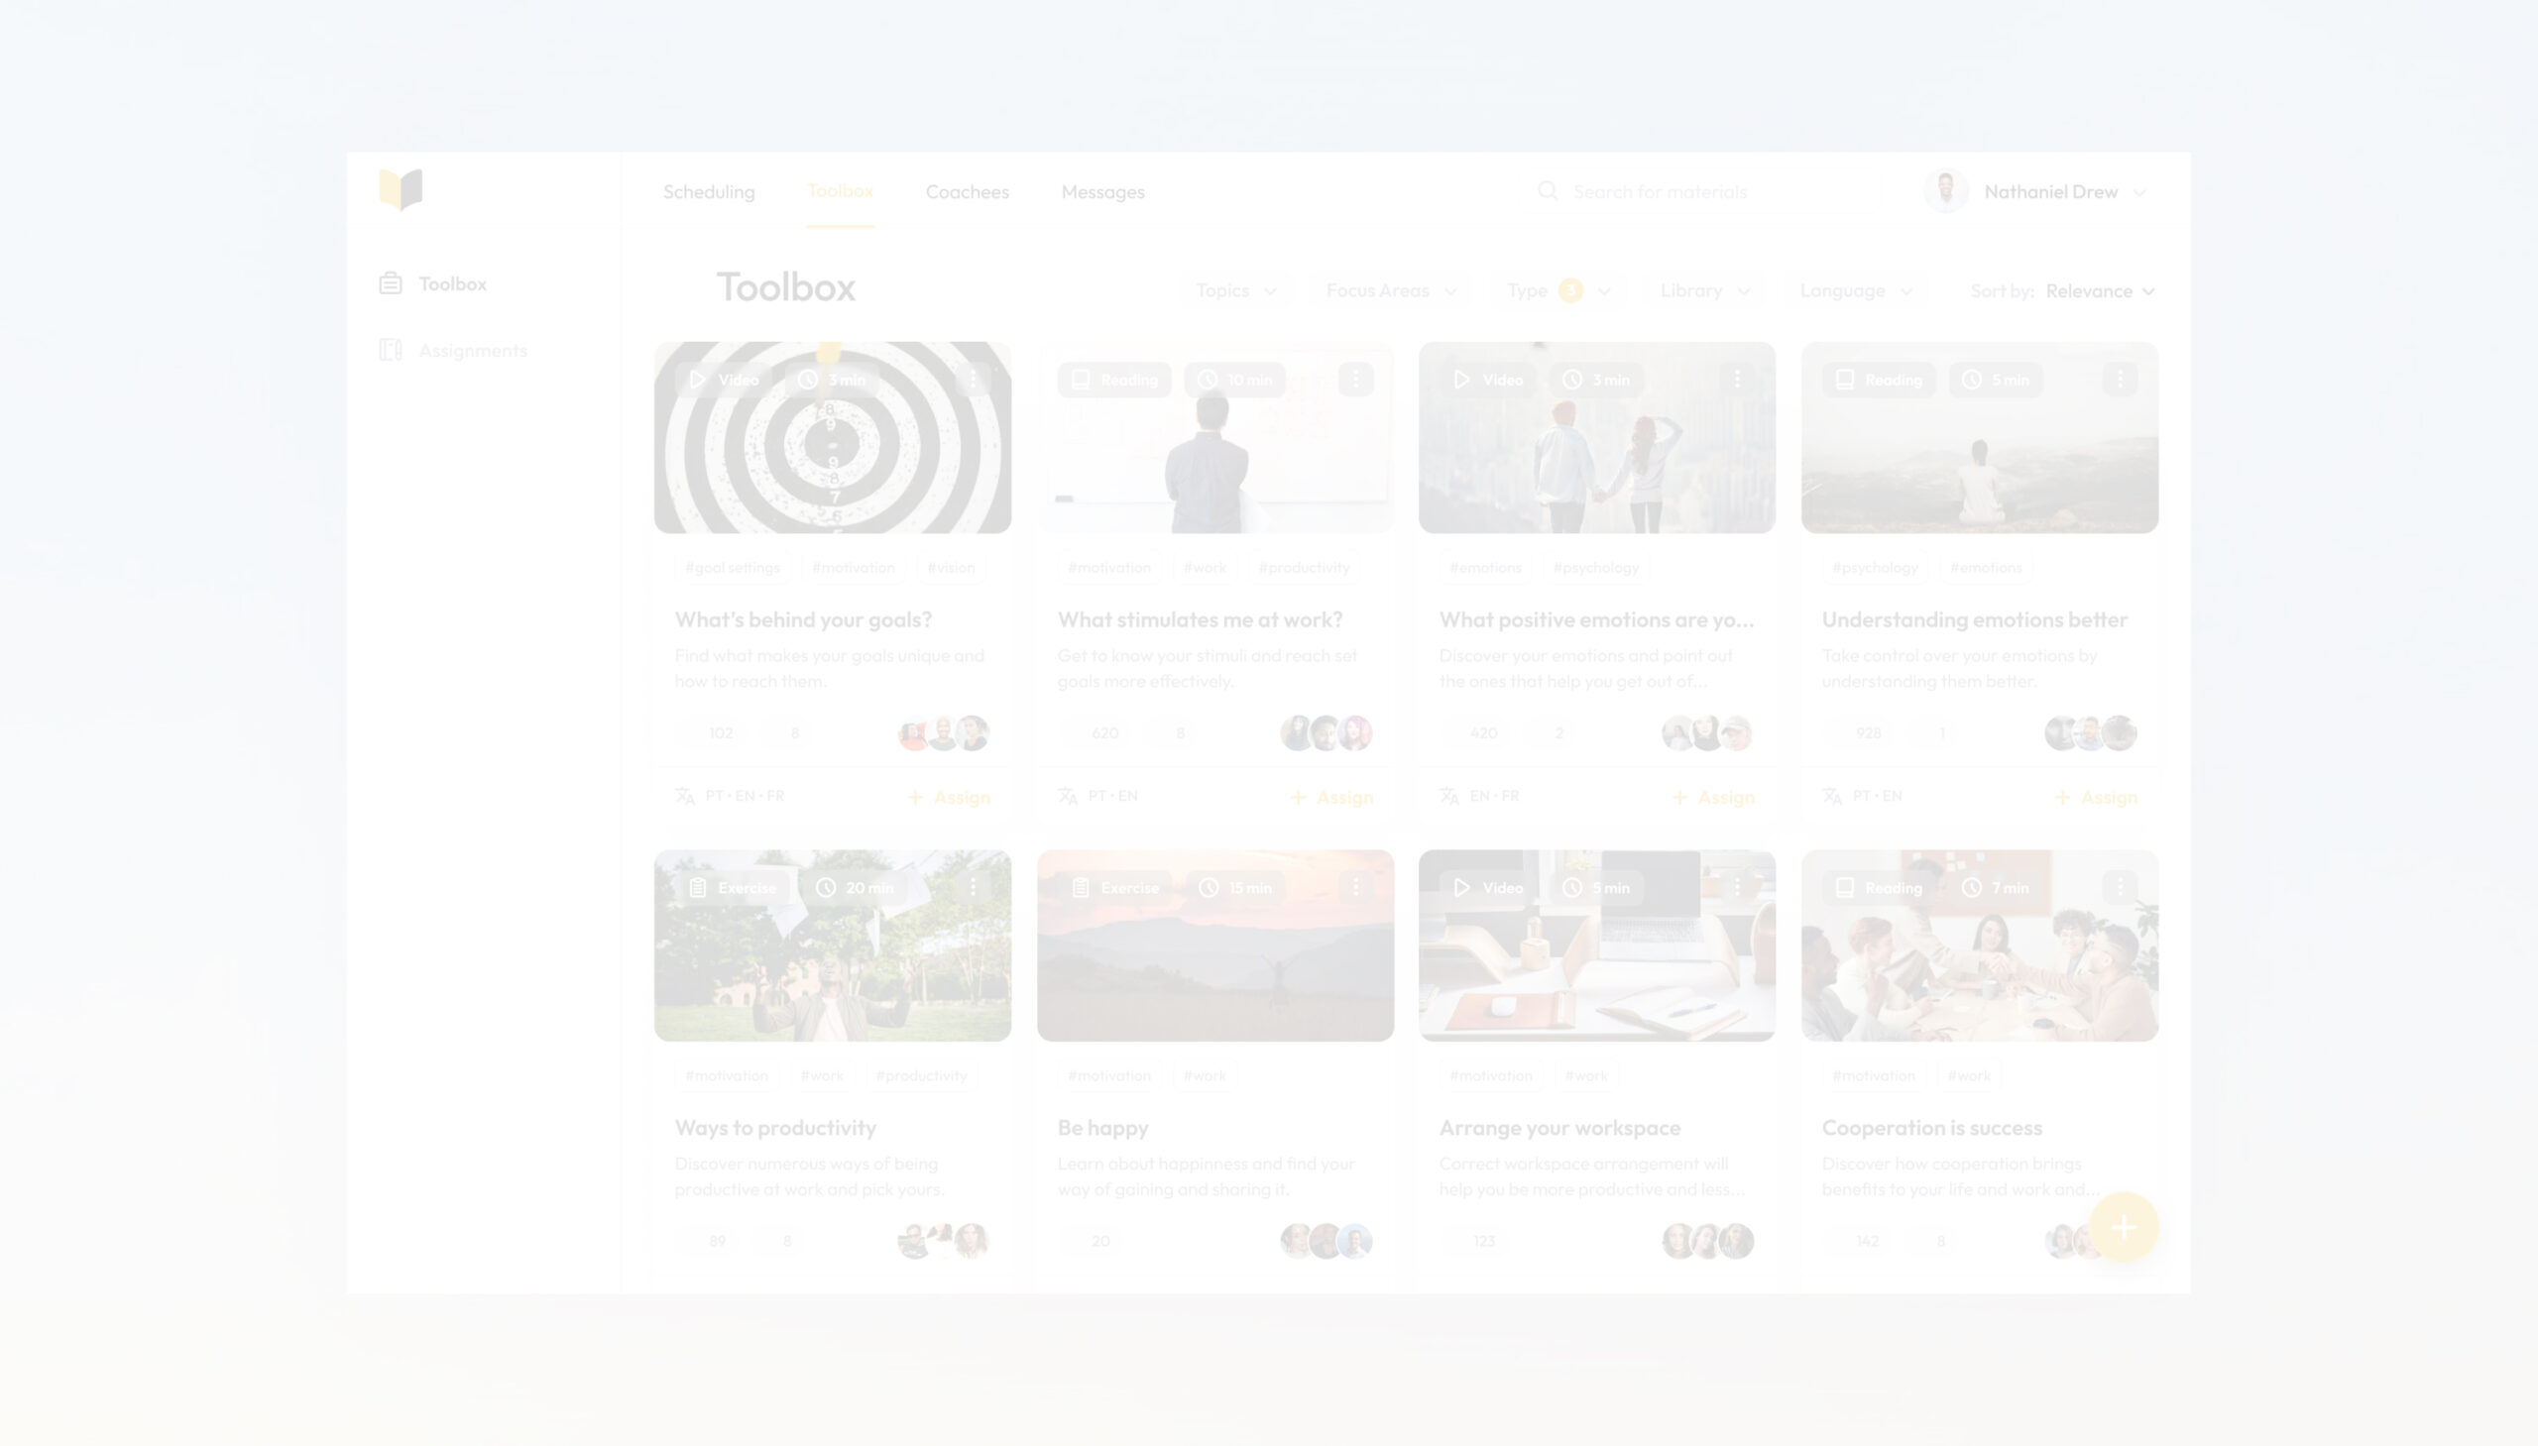Assign the What's behind your goals material

point(950,798)
